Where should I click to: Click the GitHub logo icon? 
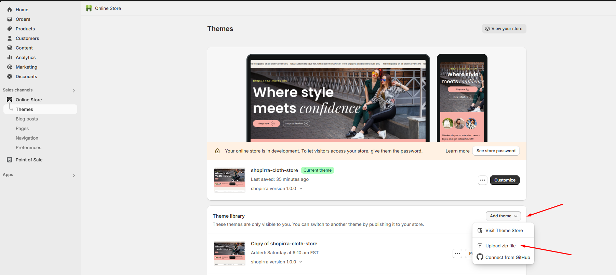point(480,257)
